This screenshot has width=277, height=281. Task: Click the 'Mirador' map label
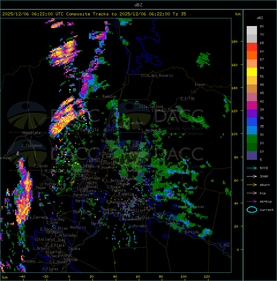[140, 226]
